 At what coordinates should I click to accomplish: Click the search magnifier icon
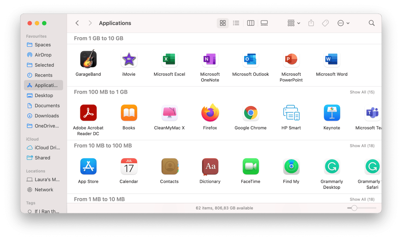372,23
